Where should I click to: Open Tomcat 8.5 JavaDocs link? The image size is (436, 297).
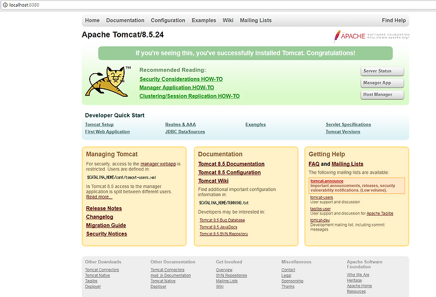coord(218,227)
